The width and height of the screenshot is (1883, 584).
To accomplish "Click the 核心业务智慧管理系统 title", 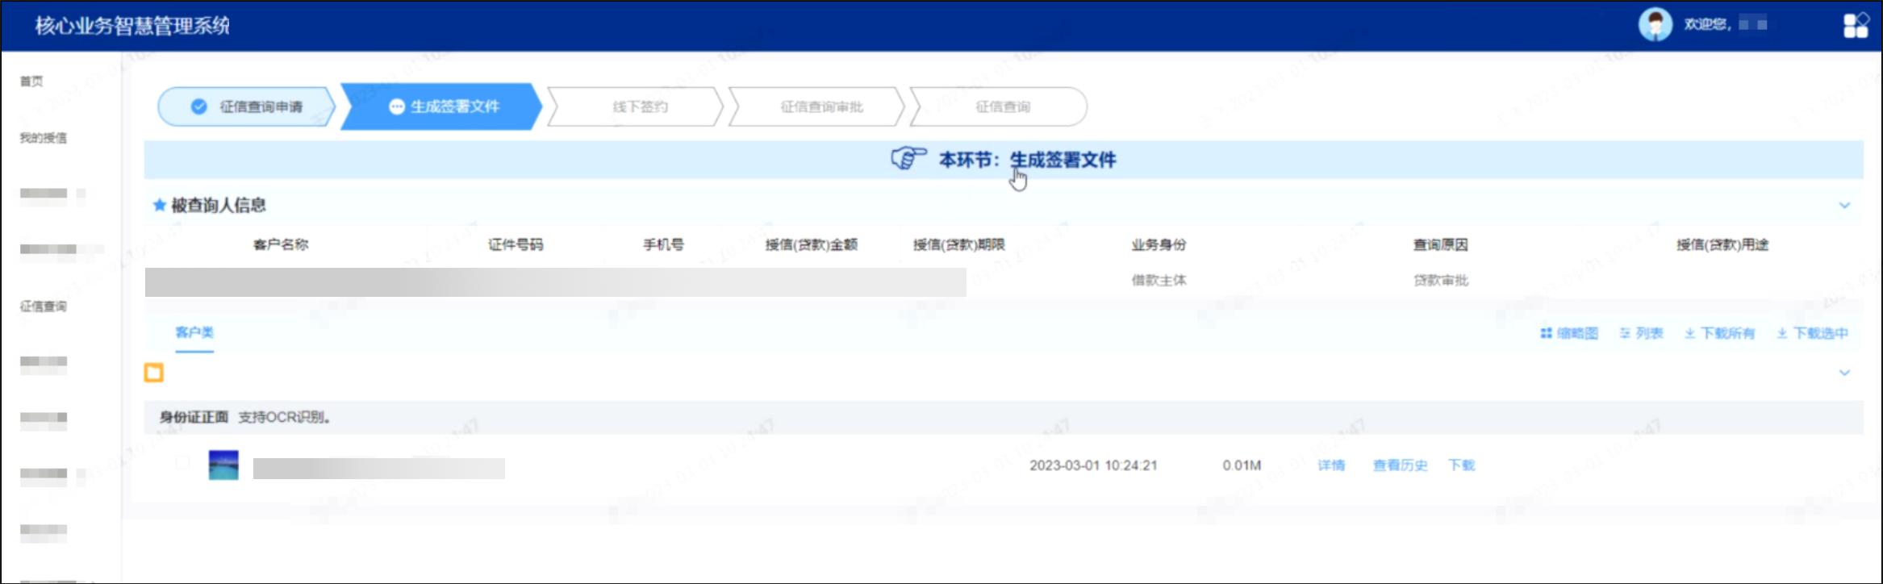I will coord(132,26).
